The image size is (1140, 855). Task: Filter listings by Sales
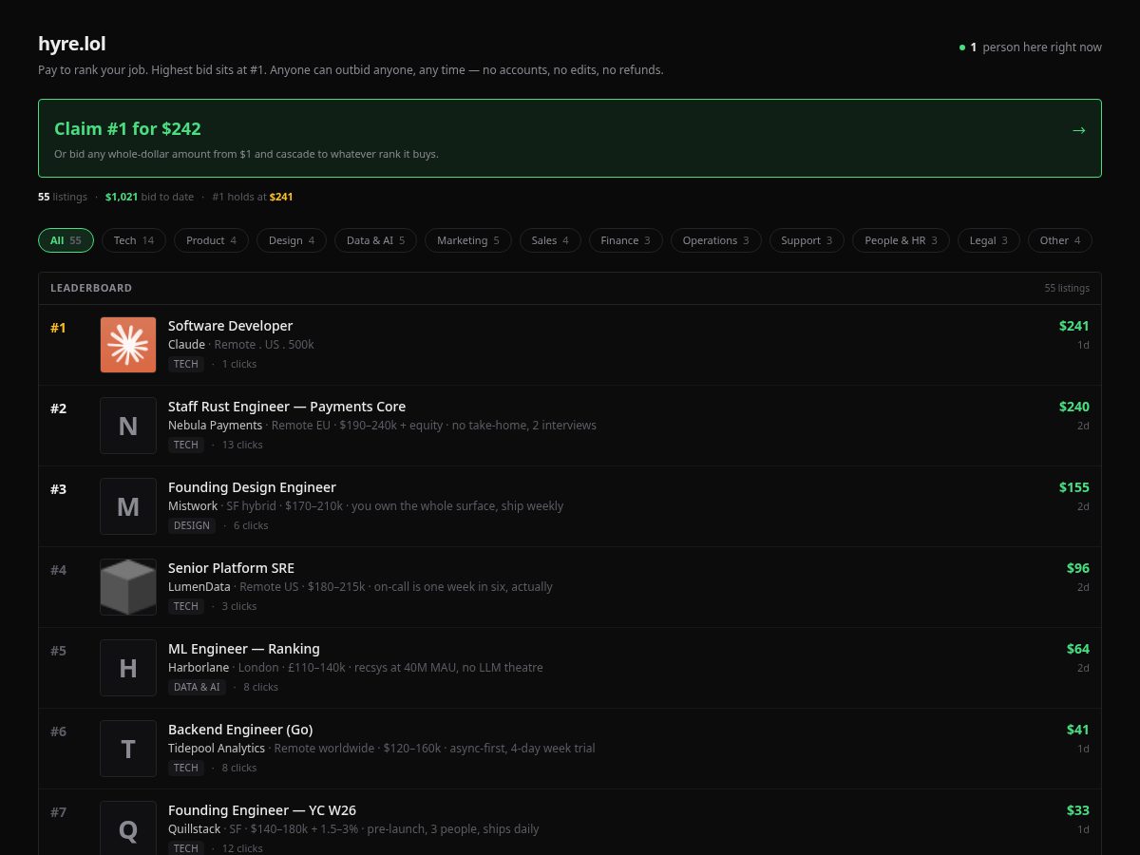pos(550,240)
